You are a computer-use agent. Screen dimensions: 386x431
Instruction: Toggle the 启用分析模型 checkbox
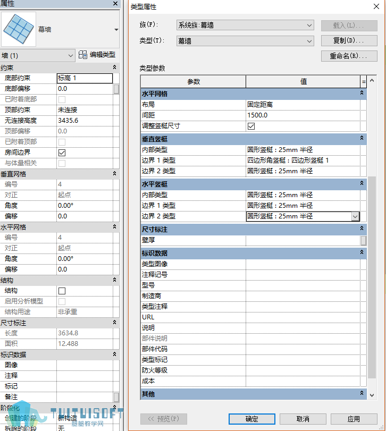[62, 301]
